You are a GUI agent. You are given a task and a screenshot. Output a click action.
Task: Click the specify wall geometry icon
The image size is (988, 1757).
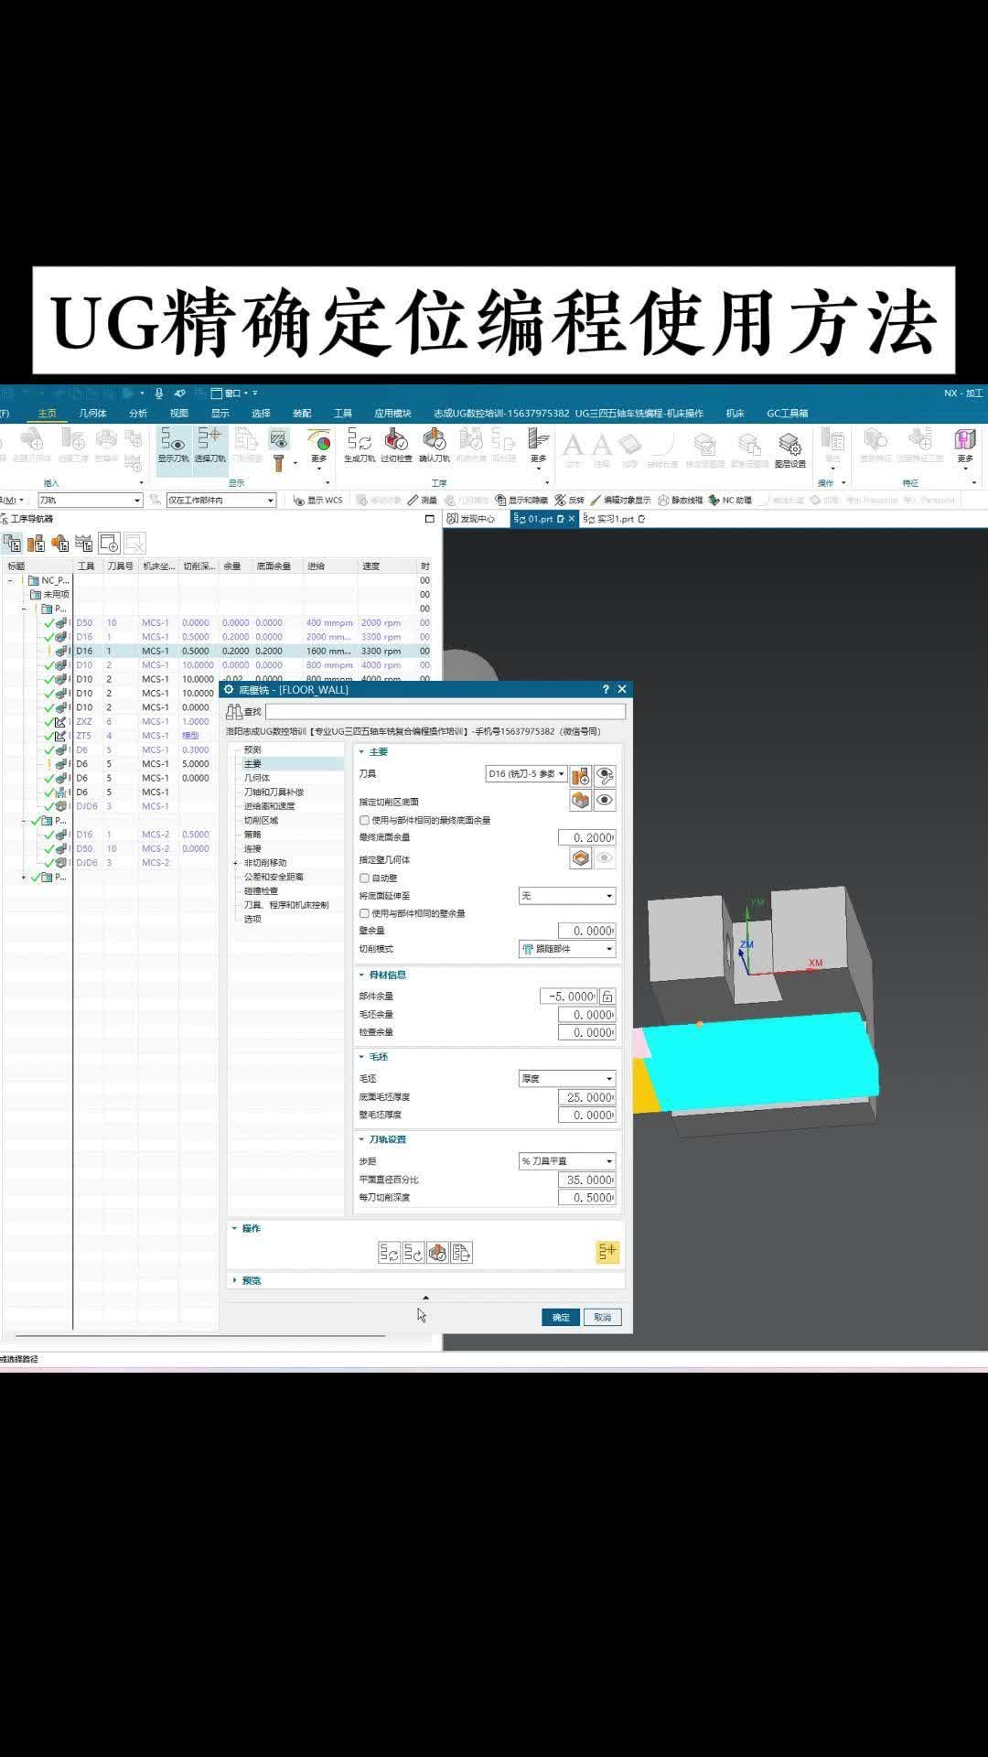(x=580, y=858)
